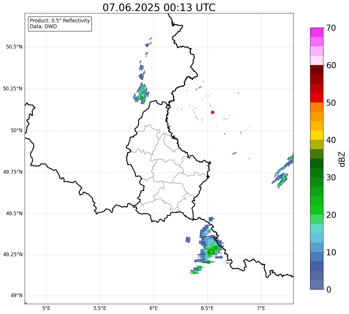Pick the turquoise colorbar segment below 20
Viewport: 349px width, 314px height.
[317, 229]
